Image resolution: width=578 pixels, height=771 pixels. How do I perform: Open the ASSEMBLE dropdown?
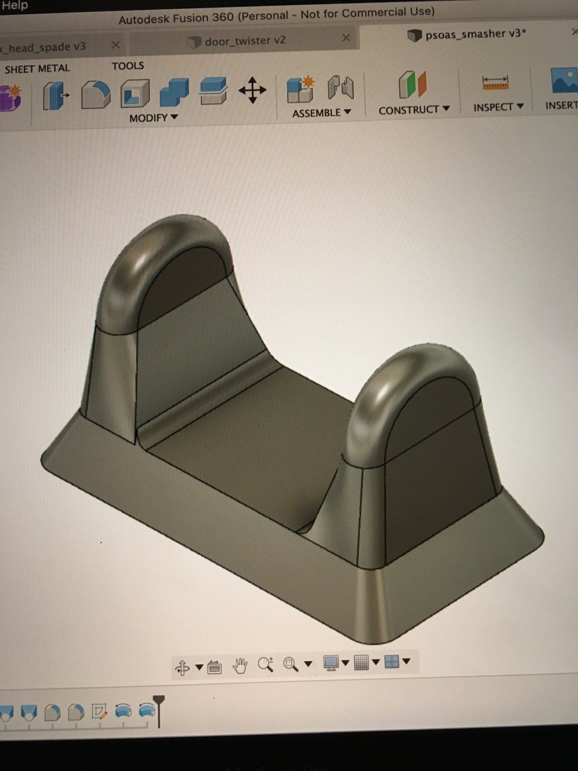(321, 113)
